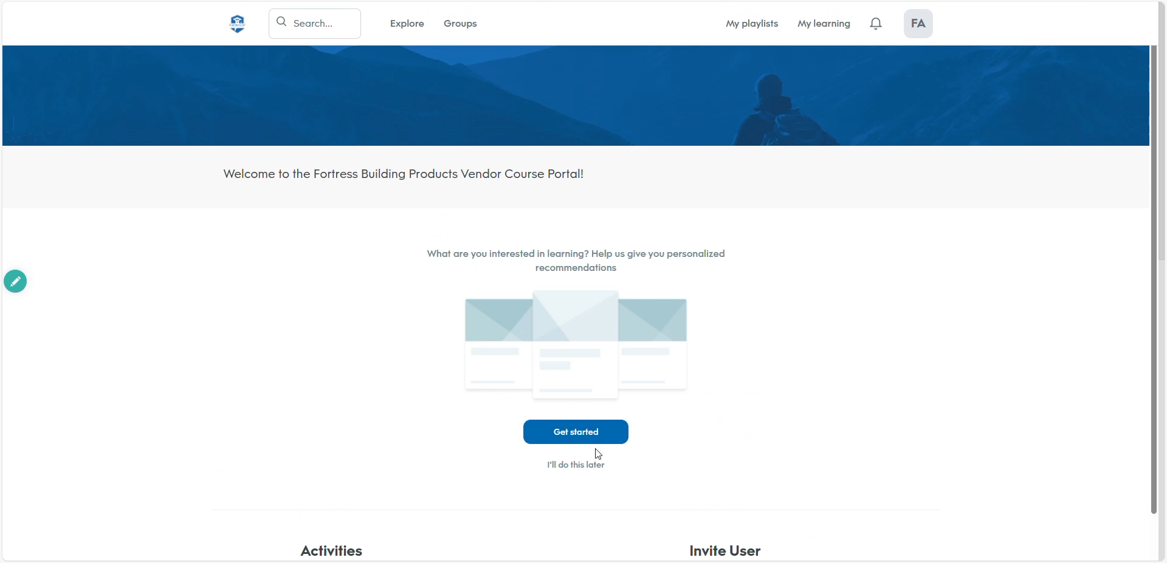Open the Explore menu item

click(407, 24)
